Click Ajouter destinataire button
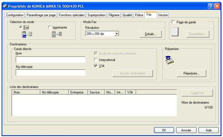Viewport: 223px width, 137px height. (133, 73)
